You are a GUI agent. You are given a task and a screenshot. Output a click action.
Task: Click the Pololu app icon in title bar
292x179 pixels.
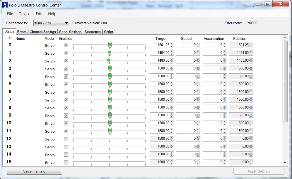[x=5, y=5]
